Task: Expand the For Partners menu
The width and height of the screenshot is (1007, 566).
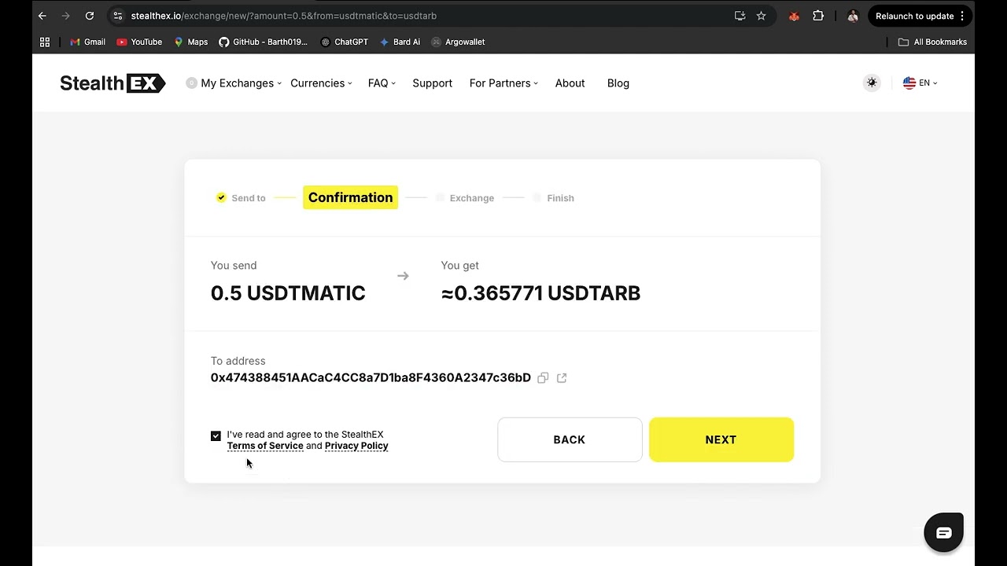Action: tap(503, 83)
